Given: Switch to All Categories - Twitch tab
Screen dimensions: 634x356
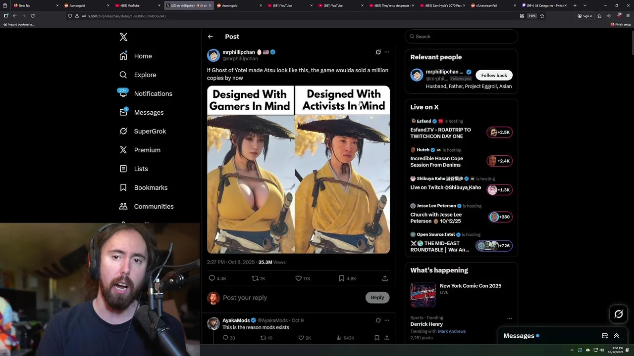Looking at the screenshot, I should (544, 5).
